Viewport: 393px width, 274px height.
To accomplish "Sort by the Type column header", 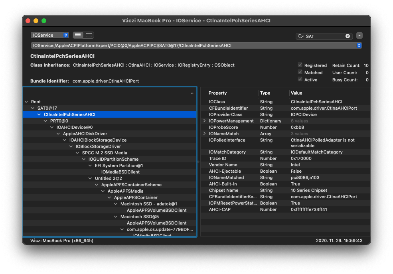I will [265, 93].
